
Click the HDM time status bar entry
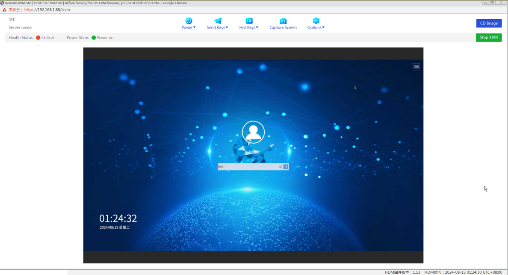pyautogui.click(x=463, y=272)
